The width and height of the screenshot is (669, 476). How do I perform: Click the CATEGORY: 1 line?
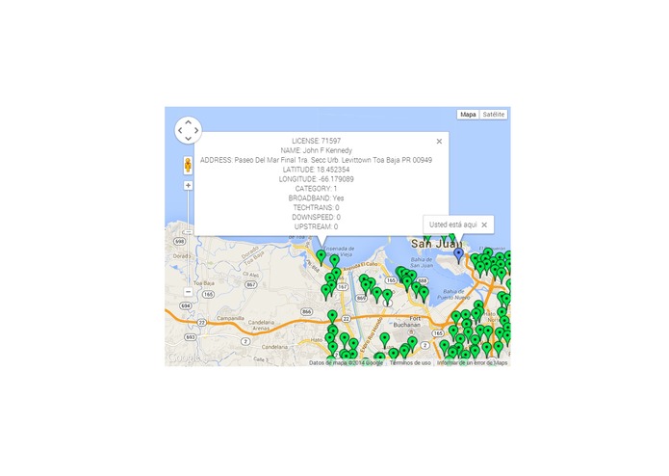point(316,189)
